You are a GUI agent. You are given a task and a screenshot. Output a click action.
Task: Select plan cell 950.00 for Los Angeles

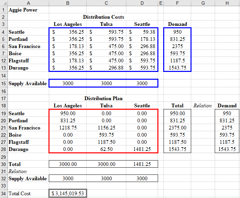[x=68, y=113]
